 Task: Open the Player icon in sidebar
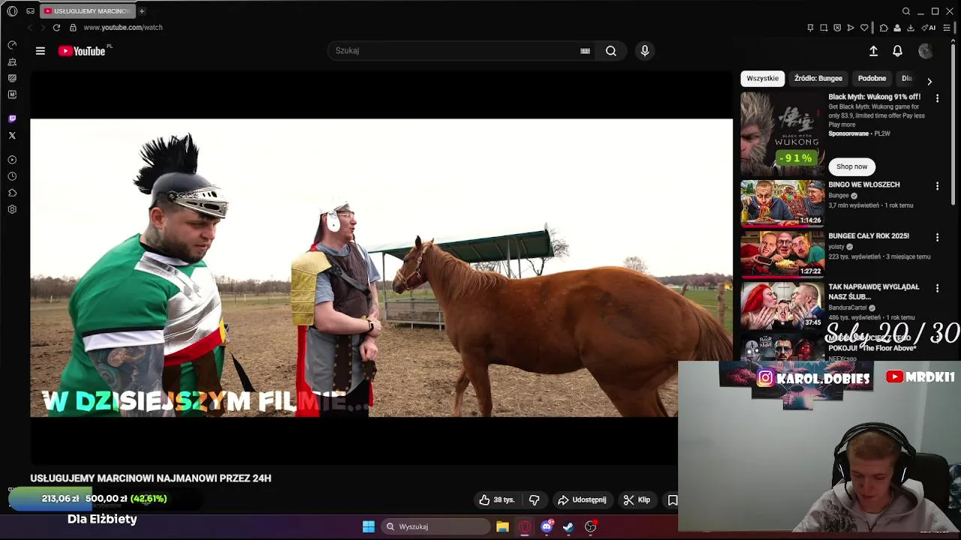tap(12, 160)
